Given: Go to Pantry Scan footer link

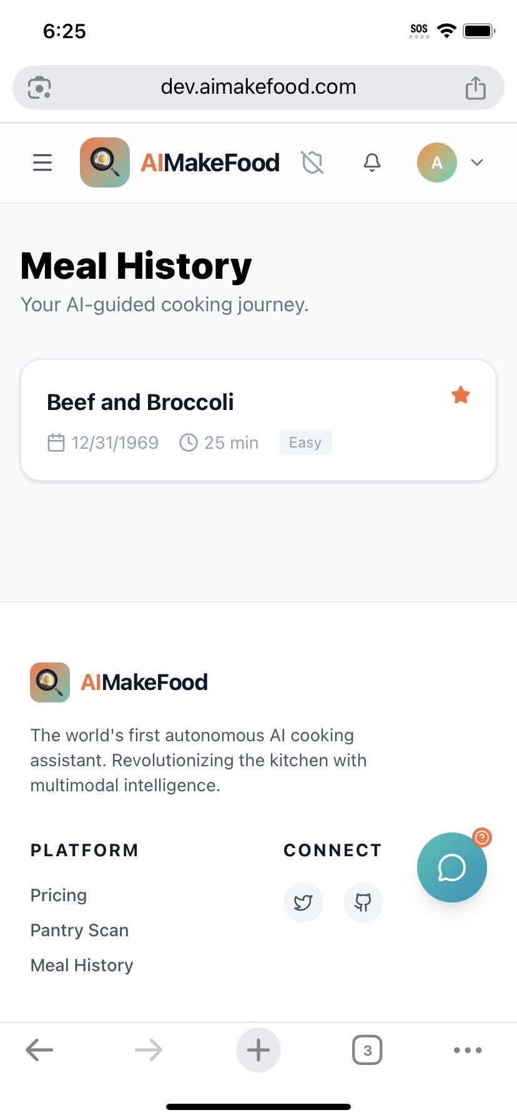Looking at the screenshot, I should tap(79, 930).
